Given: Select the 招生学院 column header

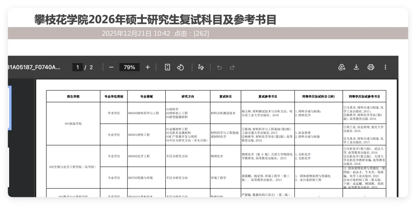Looking at the screenshot, I should [73, 97].
